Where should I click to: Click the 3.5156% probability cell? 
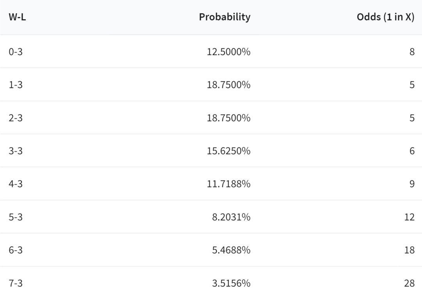point(231,283)
